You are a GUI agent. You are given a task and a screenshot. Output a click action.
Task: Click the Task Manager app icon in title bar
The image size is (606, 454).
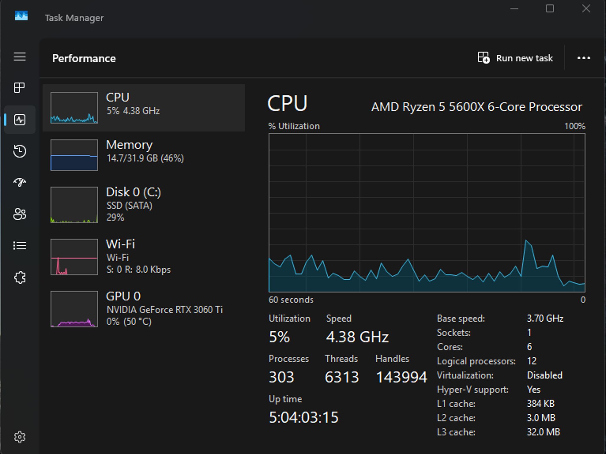21,16
